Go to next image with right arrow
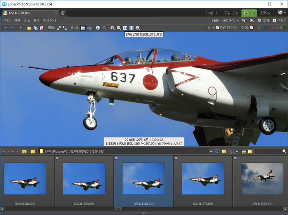The image size is (288, 215). coord(12,28)
